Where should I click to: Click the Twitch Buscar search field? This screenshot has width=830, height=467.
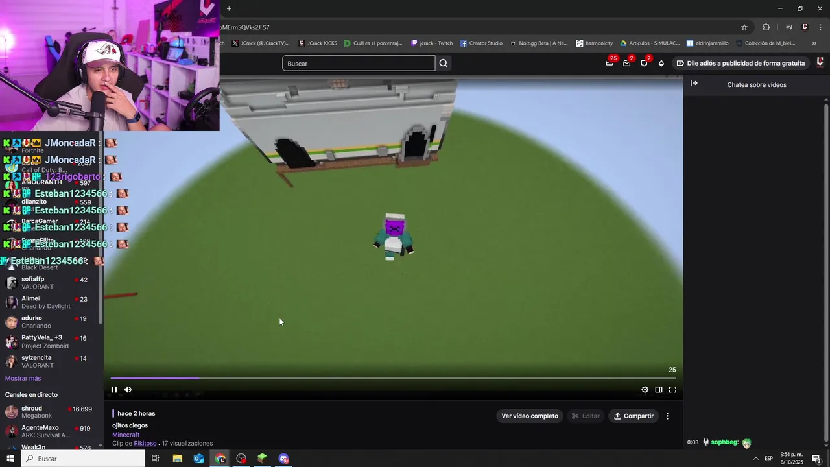click(359, 63)
